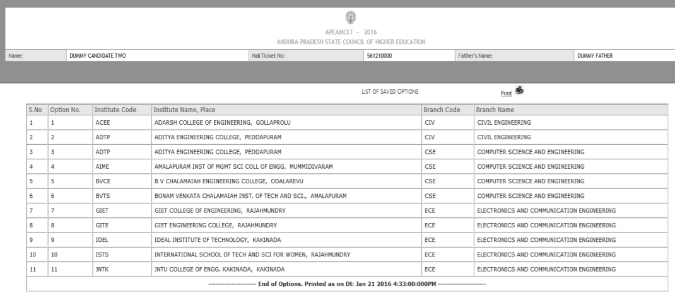
Task: Click the End of Options footer text
Action: [x=346, y=284]
